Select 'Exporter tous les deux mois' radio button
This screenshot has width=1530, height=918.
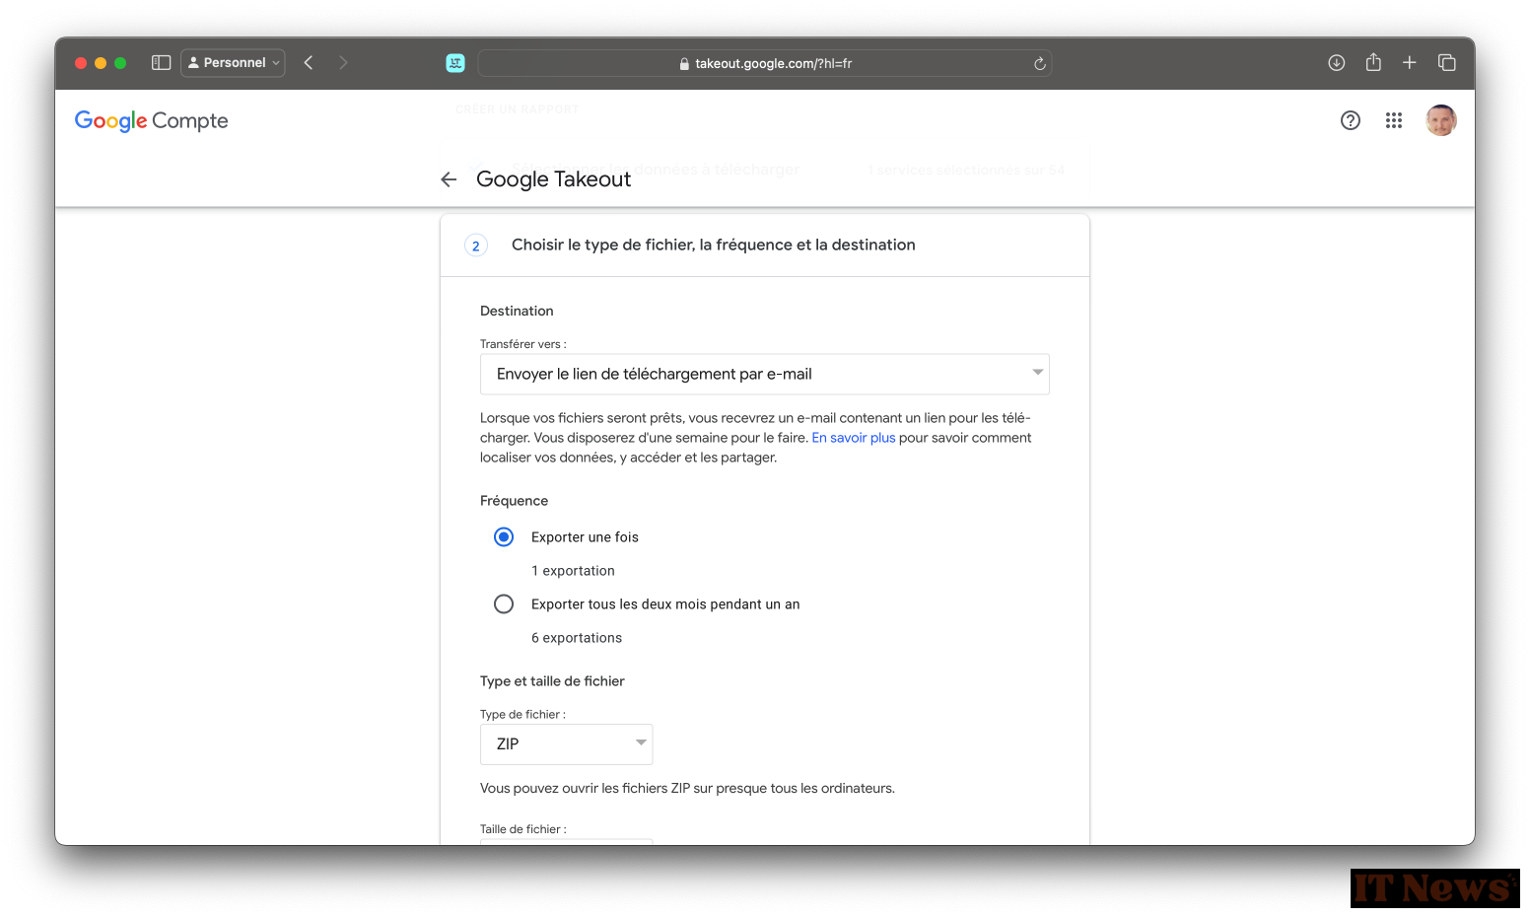pos(504,604)
